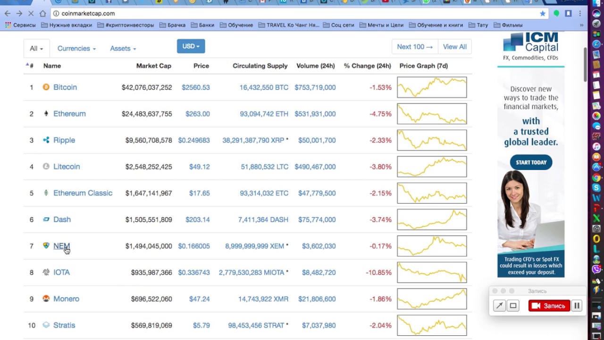Click the rectangle tool in recorder window
604x340 pixels.
point(513,306)
